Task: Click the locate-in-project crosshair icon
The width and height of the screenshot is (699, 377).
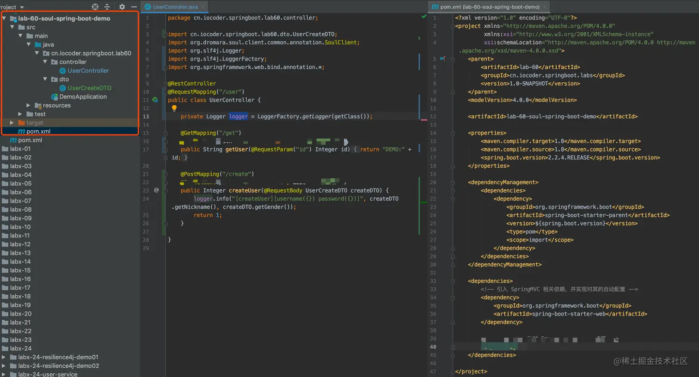Action: (x=95, y=7)
